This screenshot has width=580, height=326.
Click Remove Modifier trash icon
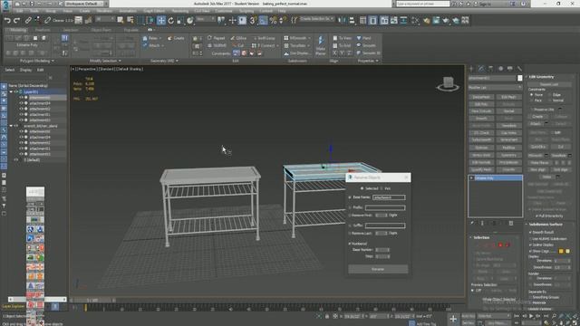[511, 224]
